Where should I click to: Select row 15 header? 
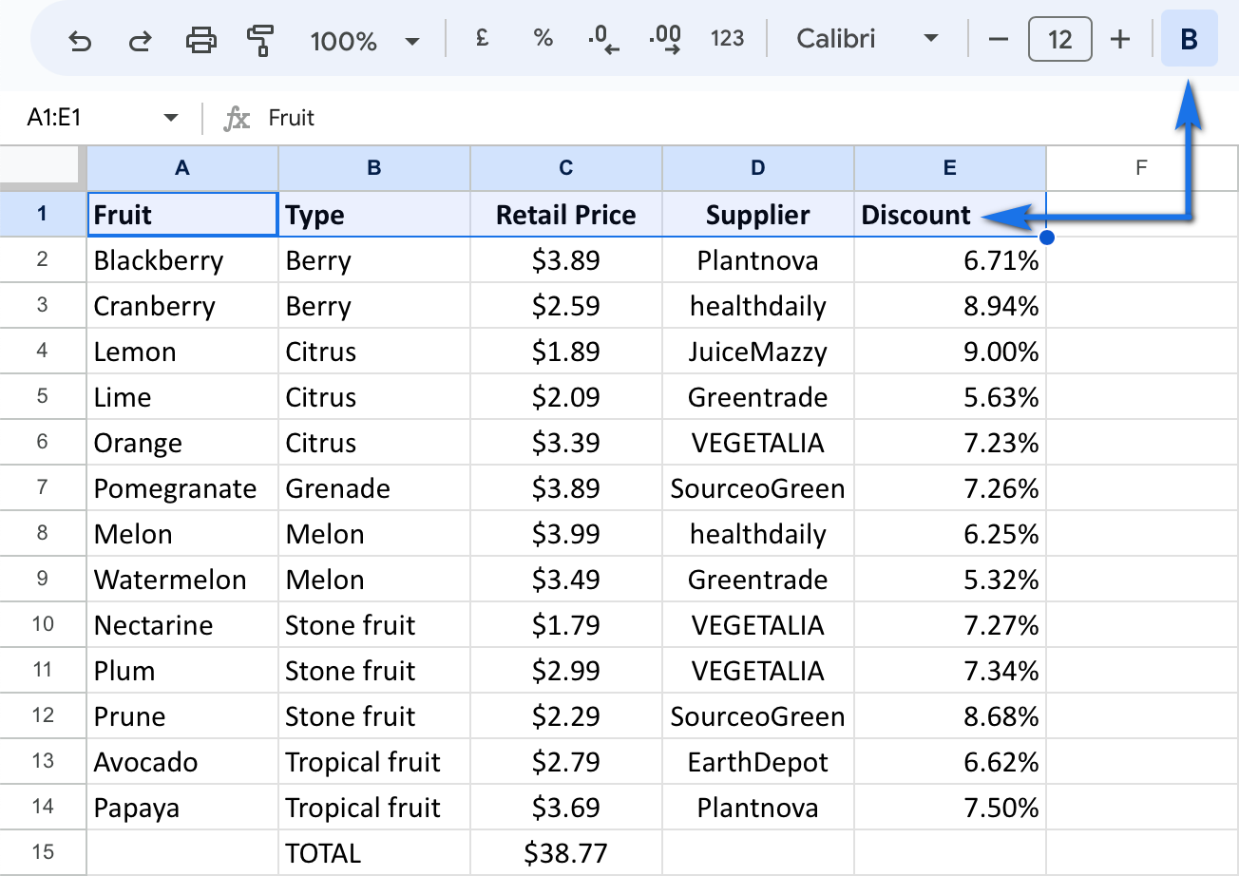pos(43,852)
